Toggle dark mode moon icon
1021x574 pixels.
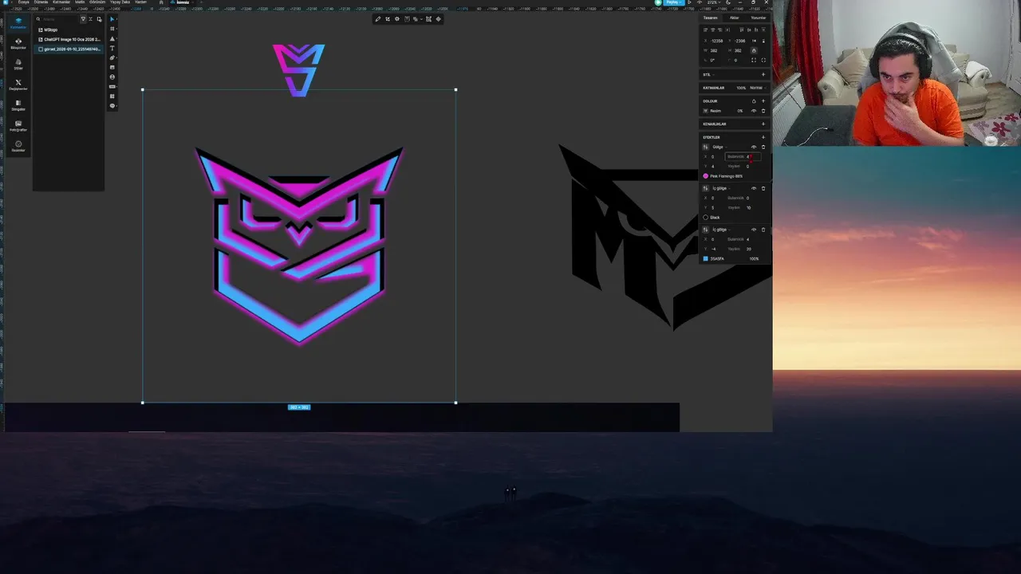(728, 2)
